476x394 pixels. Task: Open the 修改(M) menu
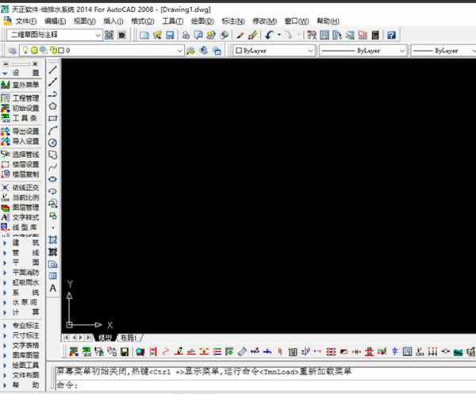pos(264,21)
